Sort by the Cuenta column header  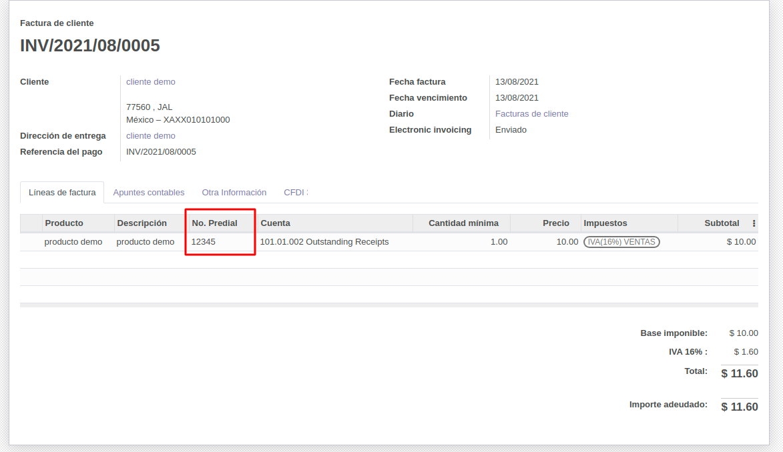tap(275, 223)
